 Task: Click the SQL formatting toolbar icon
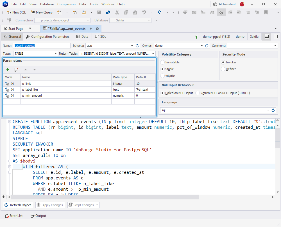coord(221,12)
